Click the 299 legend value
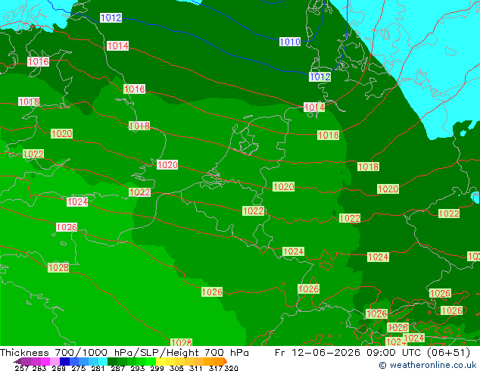 tap(157, 368)
